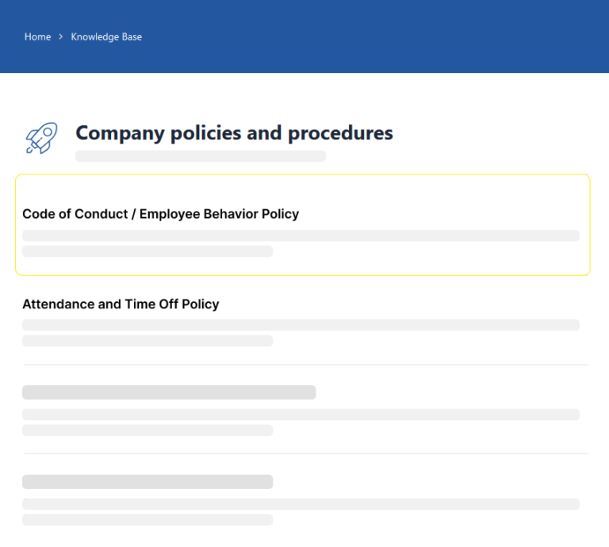609x547 pixels.
Task: Click the first description line under Code of Conduct
Action: [x=301, y=235]
